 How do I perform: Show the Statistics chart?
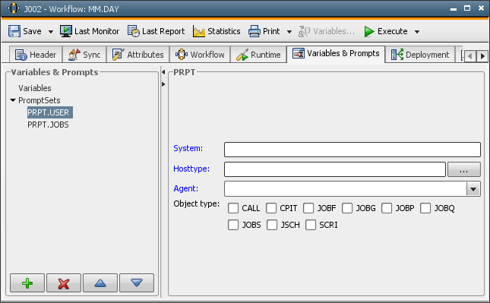217,31
